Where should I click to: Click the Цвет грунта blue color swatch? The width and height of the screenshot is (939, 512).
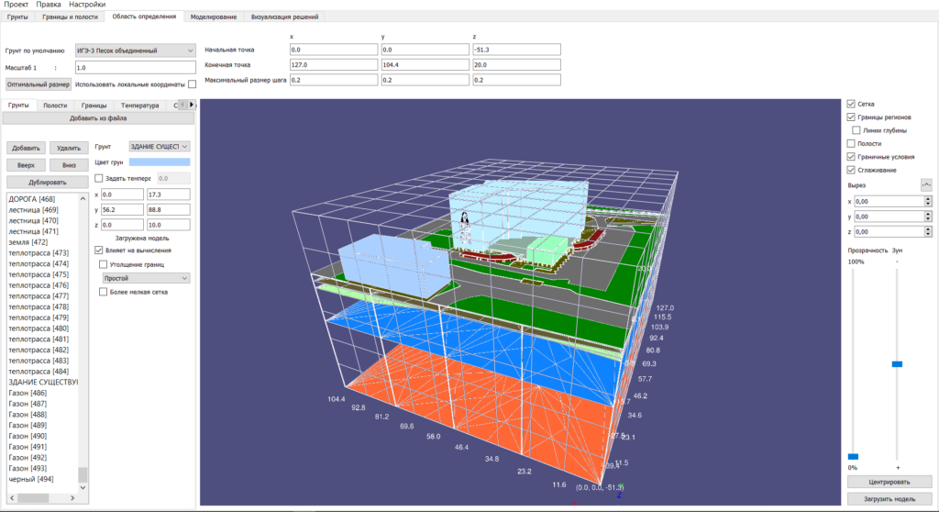(159, 162)
